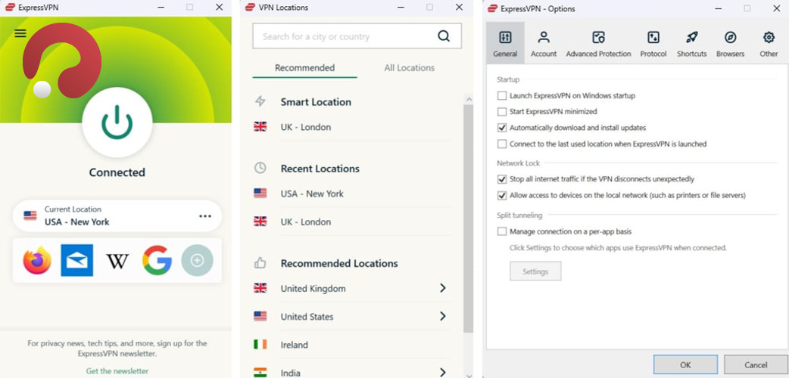Open the Wikipedia shortcut
This screenshot has height=378, width=789.
click(117, 261)
